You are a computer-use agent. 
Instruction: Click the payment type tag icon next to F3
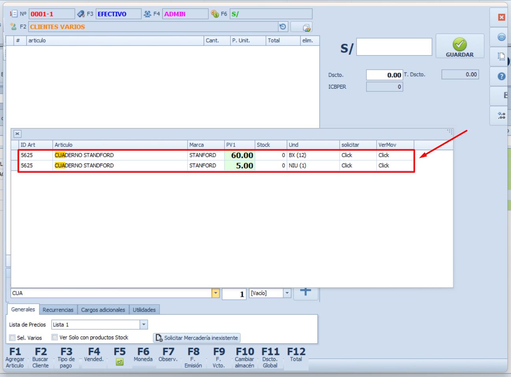pos(81,14)
